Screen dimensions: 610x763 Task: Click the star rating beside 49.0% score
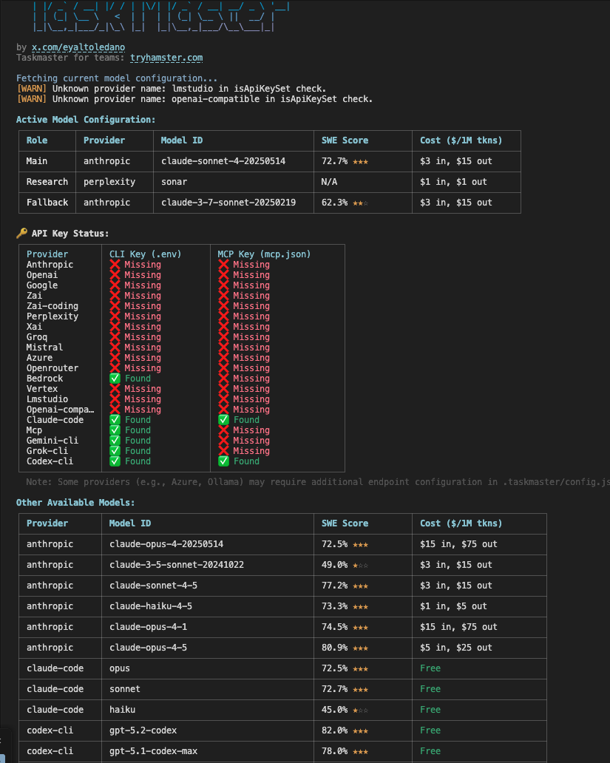[x=360, y=566]
